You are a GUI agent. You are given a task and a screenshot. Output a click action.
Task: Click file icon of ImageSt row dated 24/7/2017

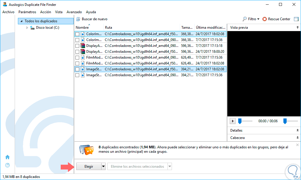tap(83, 69)
